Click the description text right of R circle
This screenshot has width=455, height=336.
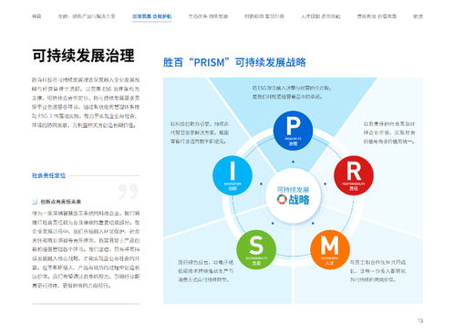coord(389,132)
